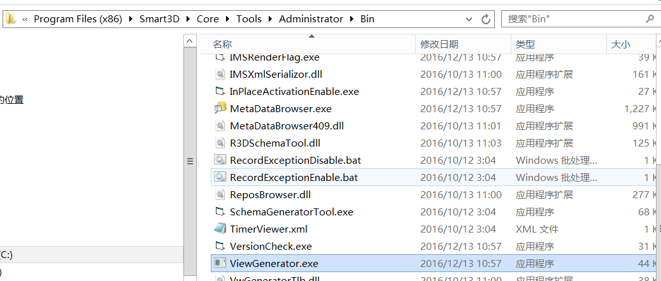Screen dimensions: 661x281
Task: Select RecordExceptionDisable.bat file name
Action: (295, 161)
